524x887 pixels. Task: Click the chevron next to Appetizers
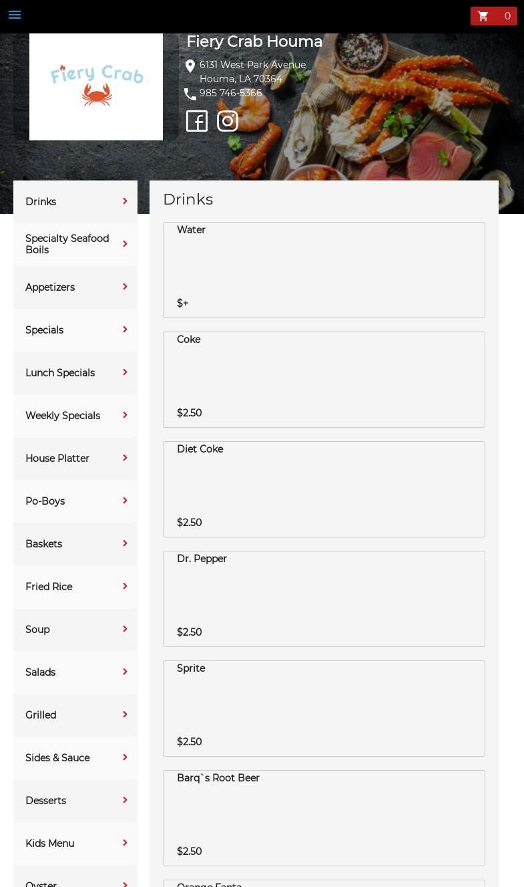125,287
